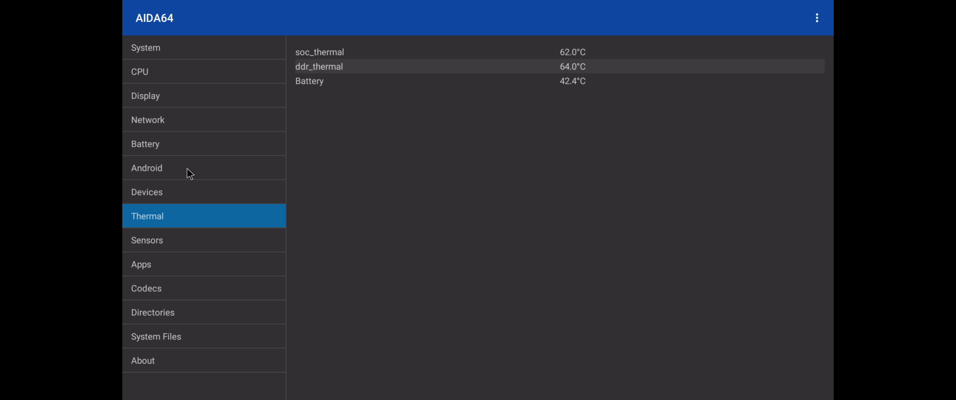956x400 pixels.
Task: Select Battery in the sidebar
Action: (x=204, y=144)
